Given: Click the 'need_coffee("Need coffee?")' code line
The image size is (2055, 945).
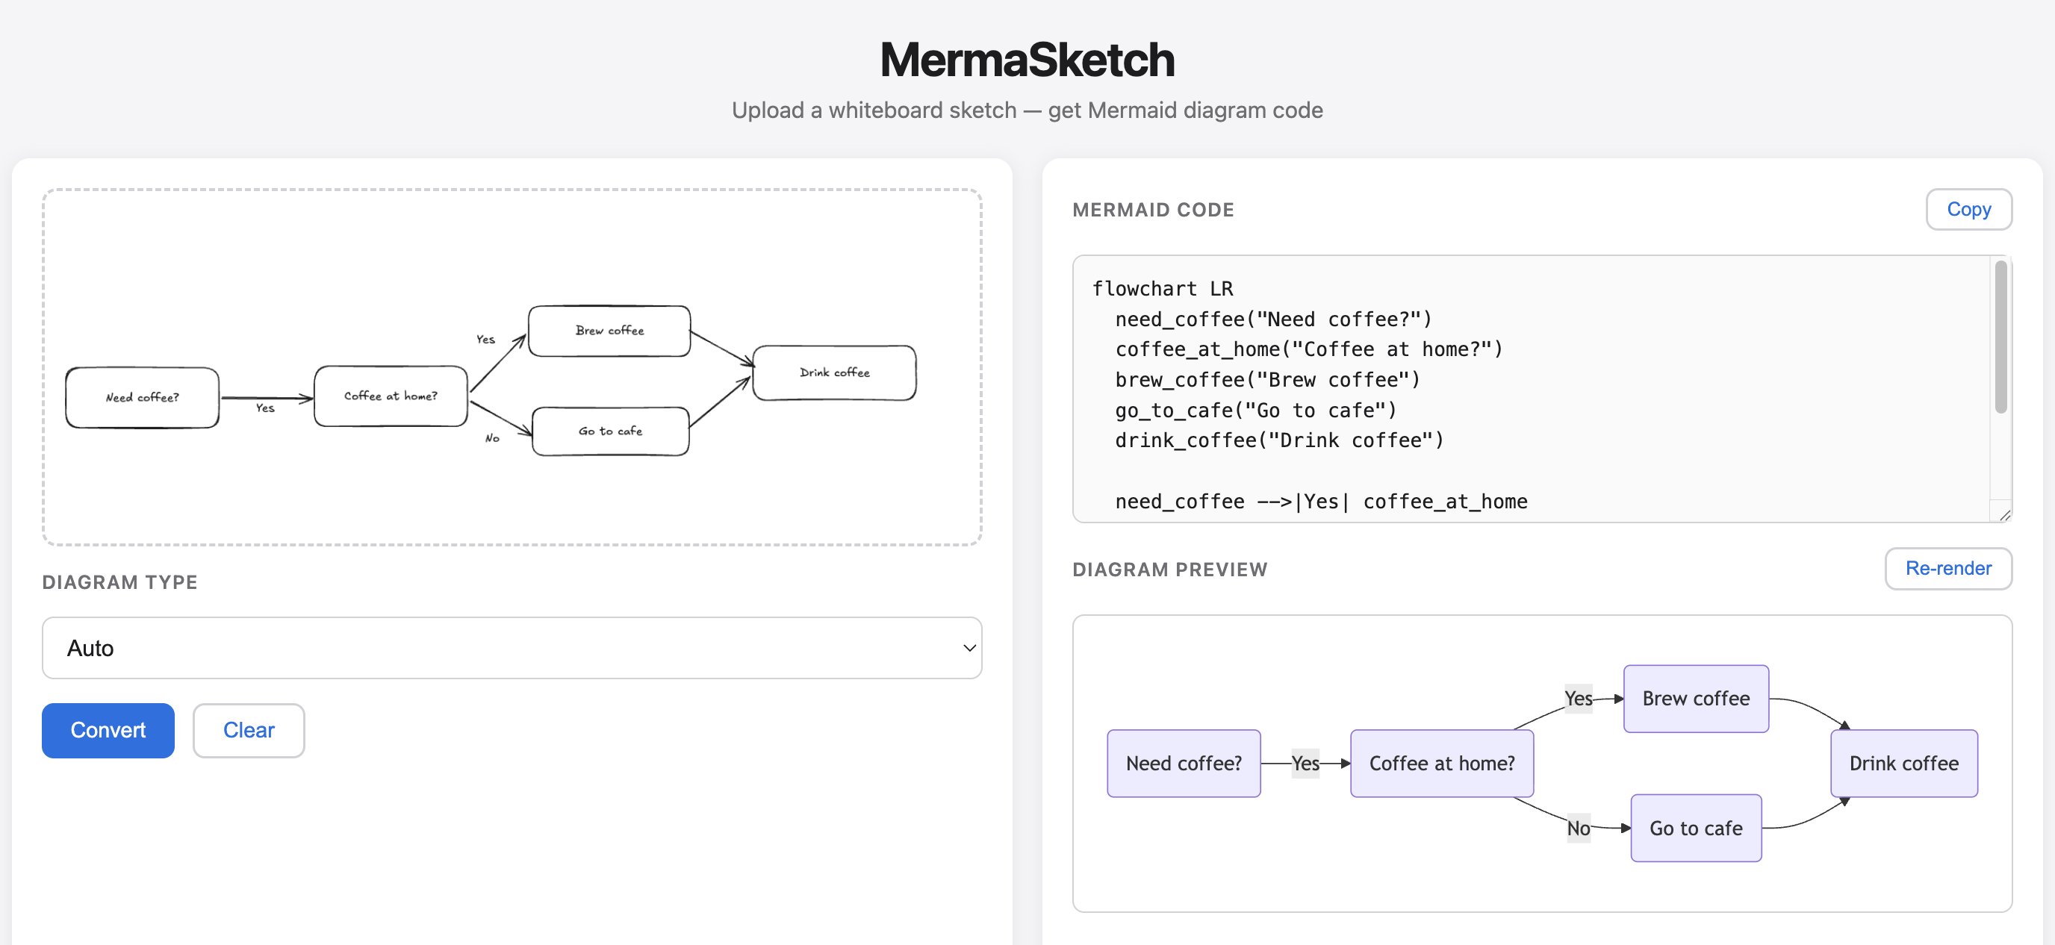Looking at the screenshot, I should (1273, 319).
